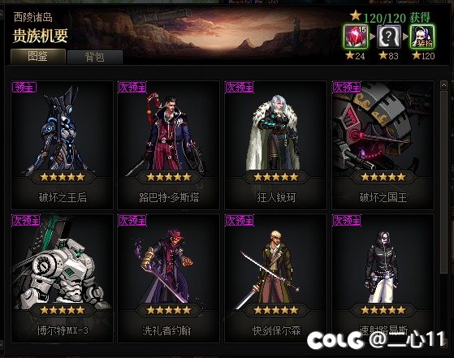Click the 速射路易斯 character card
The height and width of the screenshot is (358, 454).
point(383,278)
